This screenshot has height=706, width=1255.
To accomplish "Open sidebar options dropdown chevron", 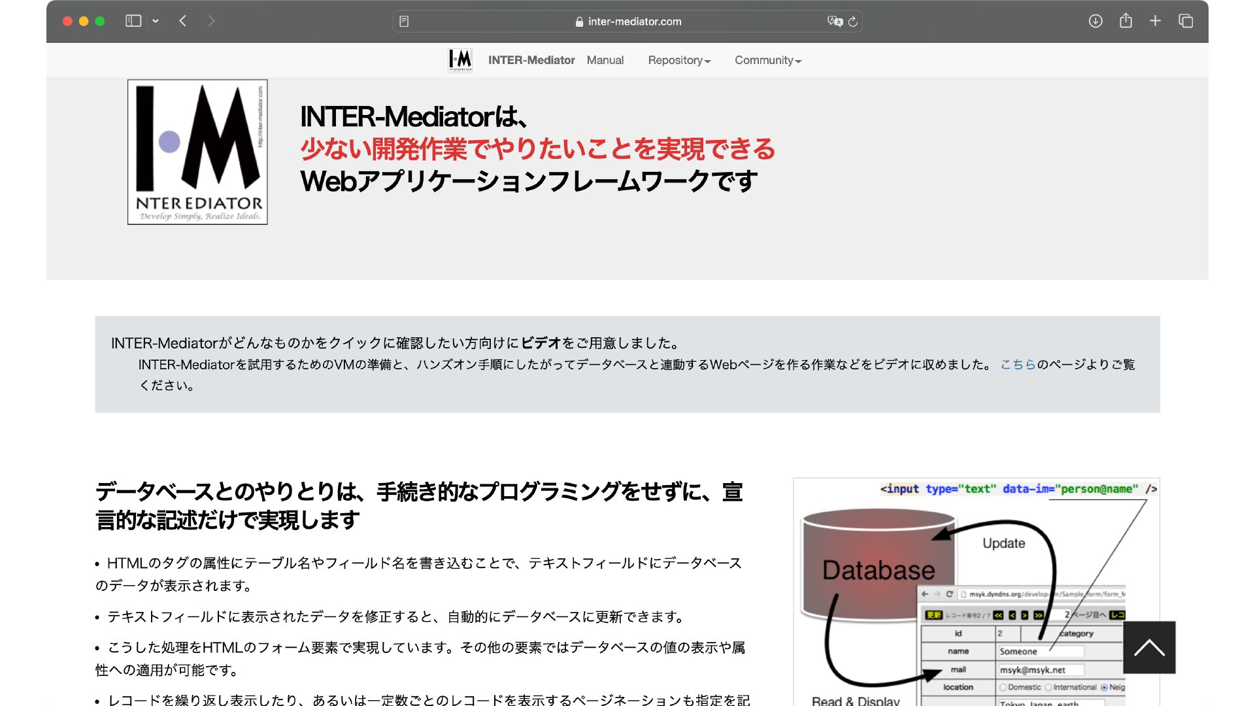I will (x=156, y=21).
